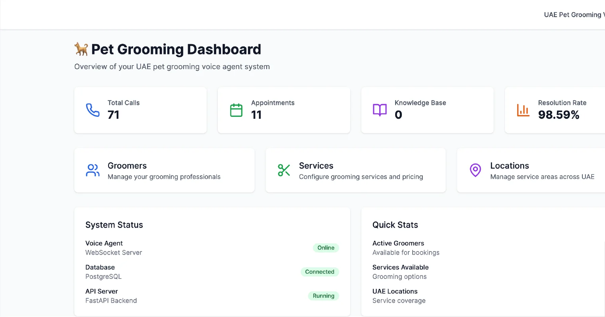The height and width of the screenshot is (317, 605).
Task: Open the Groomers management card
Action: (x=164, y=170)
